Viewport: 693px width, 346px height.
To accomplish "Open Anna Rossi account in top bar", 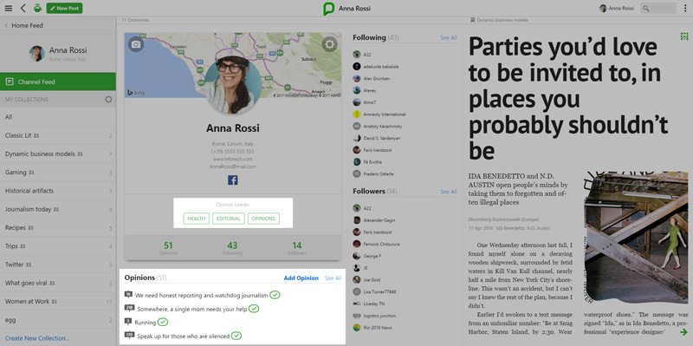I will coord(616,8).
